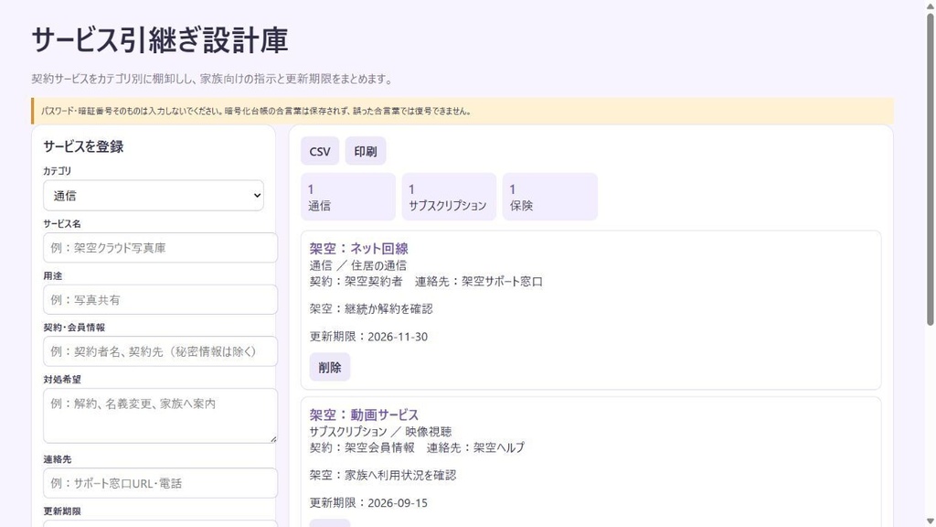Click サブスクリプション ／ 映像視聴 line
The height and width of the screenshot is (527, 936).
tap(380, 432)
